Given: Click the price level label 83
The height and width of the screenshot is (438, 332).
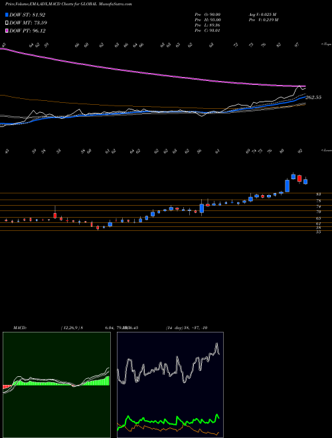Looking at the screenshot, I should 318,194.
